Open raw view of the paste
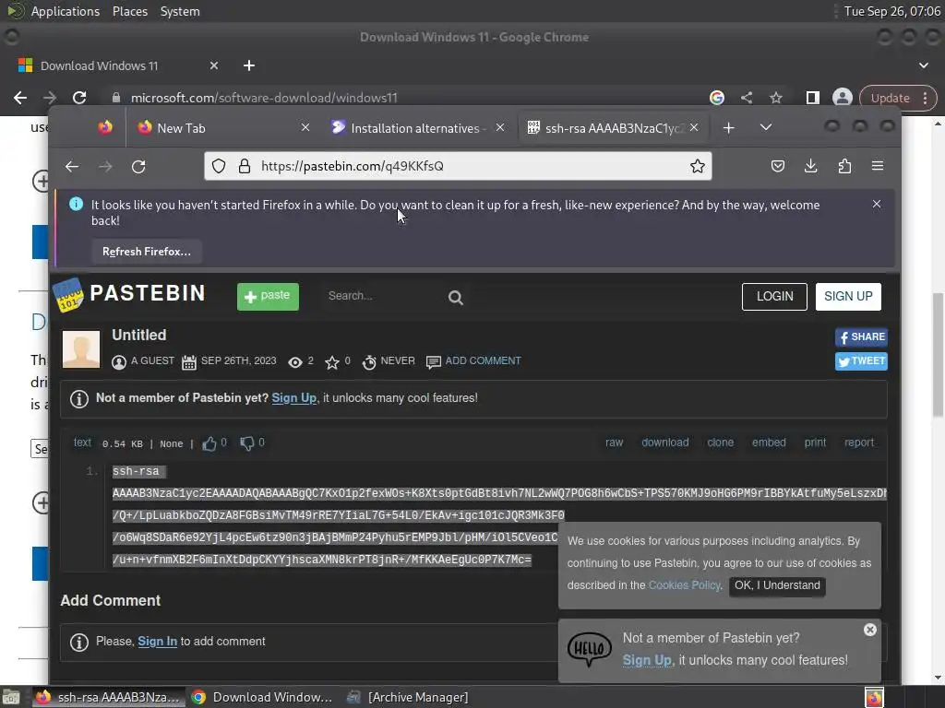 614,442
